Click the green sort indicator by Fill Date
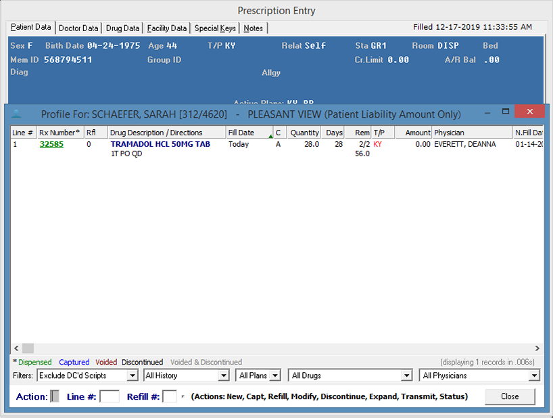 point(270,137)
